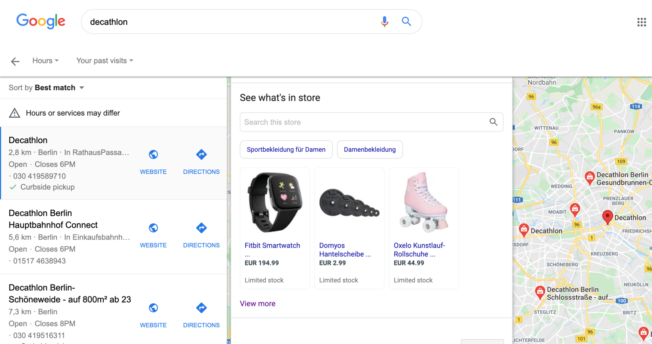Viewport: 652px width, 344px height.
Task: Select Decathlon Berlin Hauptbahnhof Connect listing
Action: pos(53,219)
